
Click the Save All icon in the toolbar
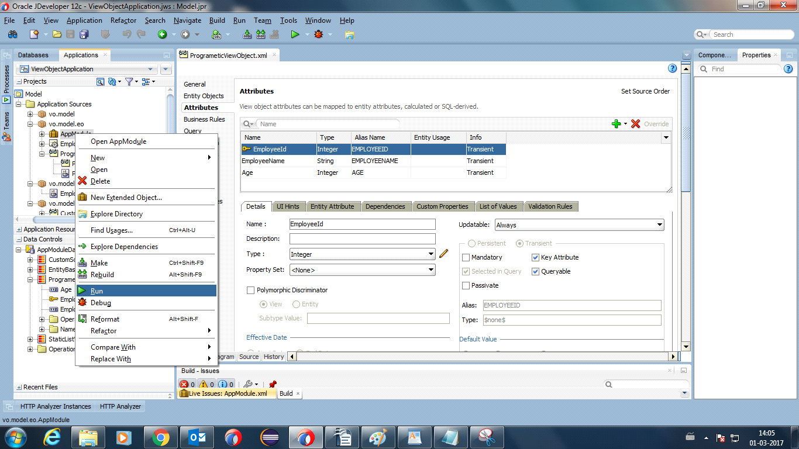[x=84, y=34]
